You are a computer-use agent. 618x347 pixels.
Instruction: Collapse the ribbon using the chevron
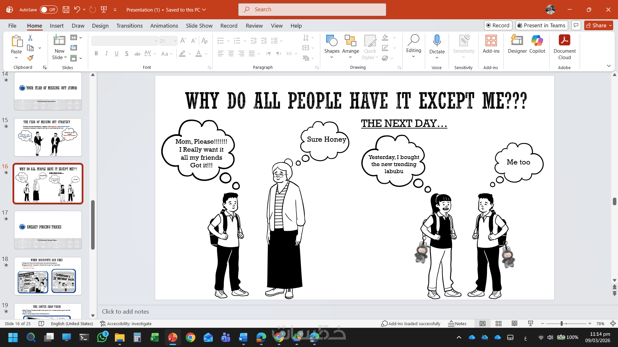tap(609, 66)
